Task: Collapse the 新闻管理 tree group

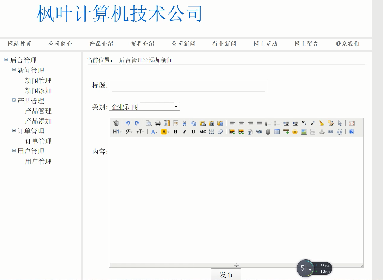Action: [x=14, y=70]
